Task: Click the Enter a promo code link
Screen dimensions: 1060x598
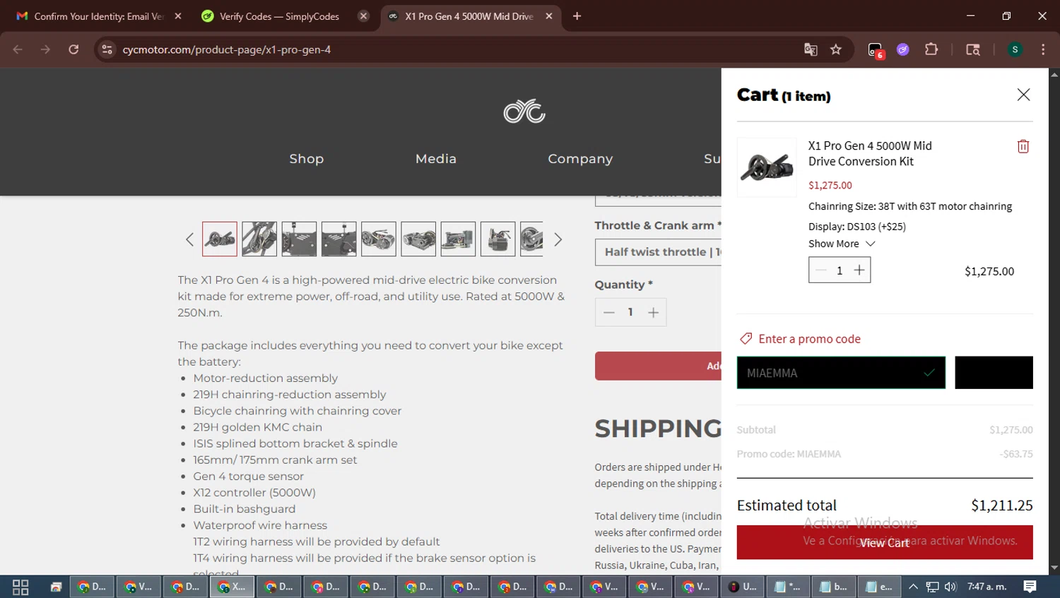Action: 800,339
